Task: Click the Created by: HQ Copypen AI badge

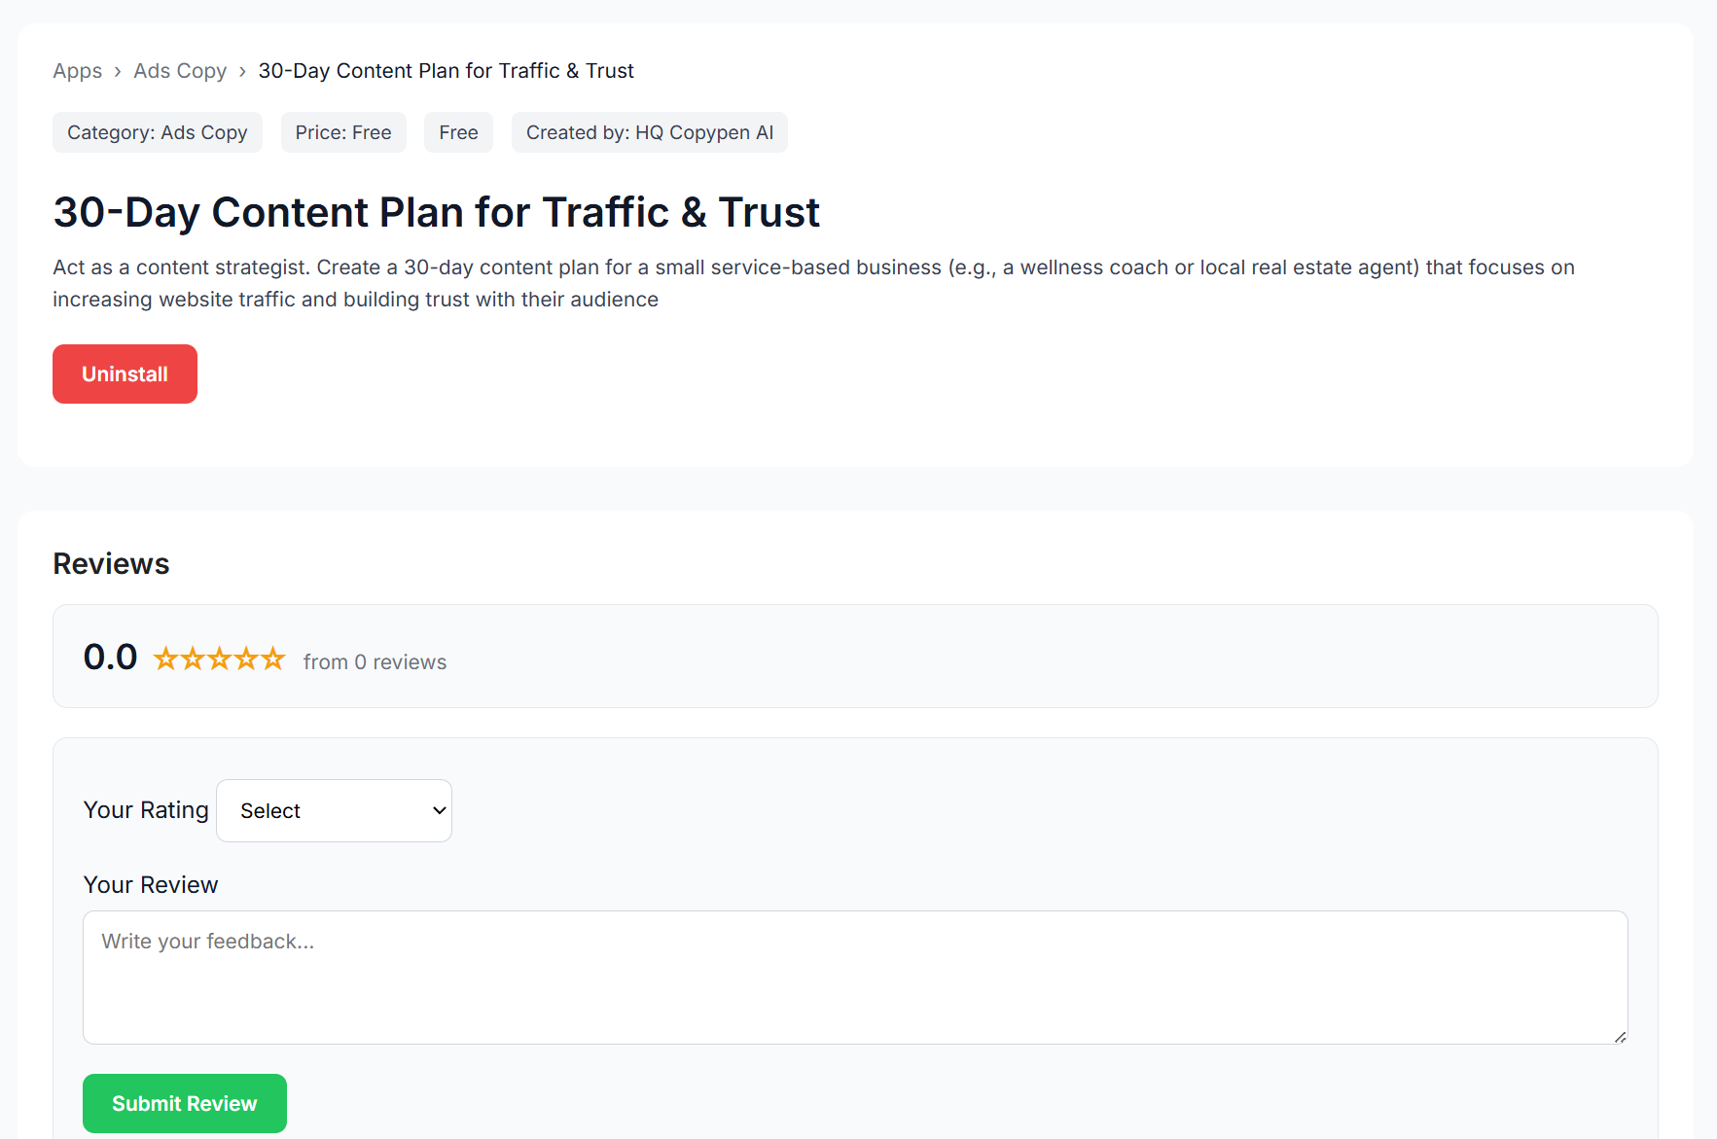Action: tap(649, 132)
